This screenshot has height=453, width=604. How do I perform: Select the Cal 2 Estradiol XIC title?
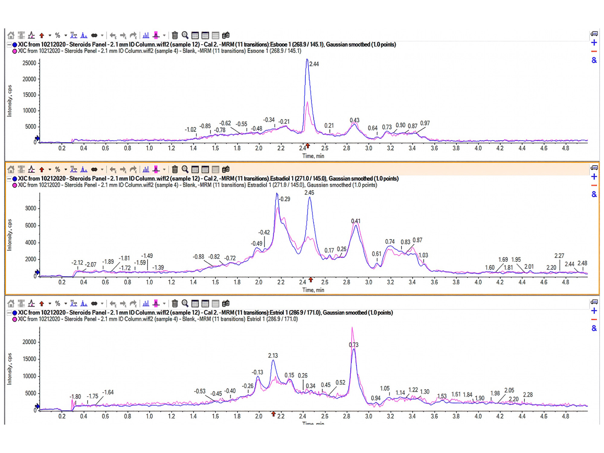pos(208,179)
